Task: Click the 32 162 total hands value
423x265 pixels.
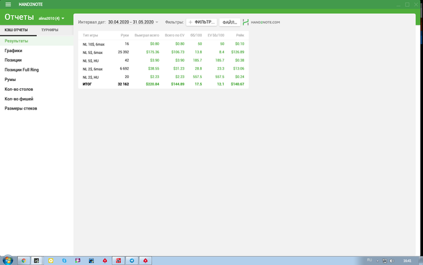Action: (x=123, y=84)
